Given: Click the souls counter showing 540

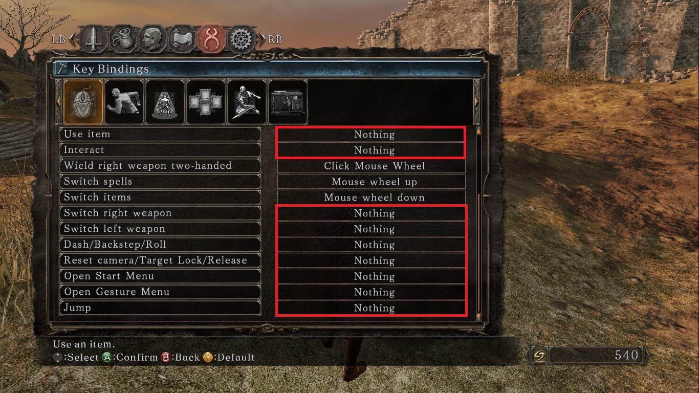Looking at the screenshot, I should [588, 355].
